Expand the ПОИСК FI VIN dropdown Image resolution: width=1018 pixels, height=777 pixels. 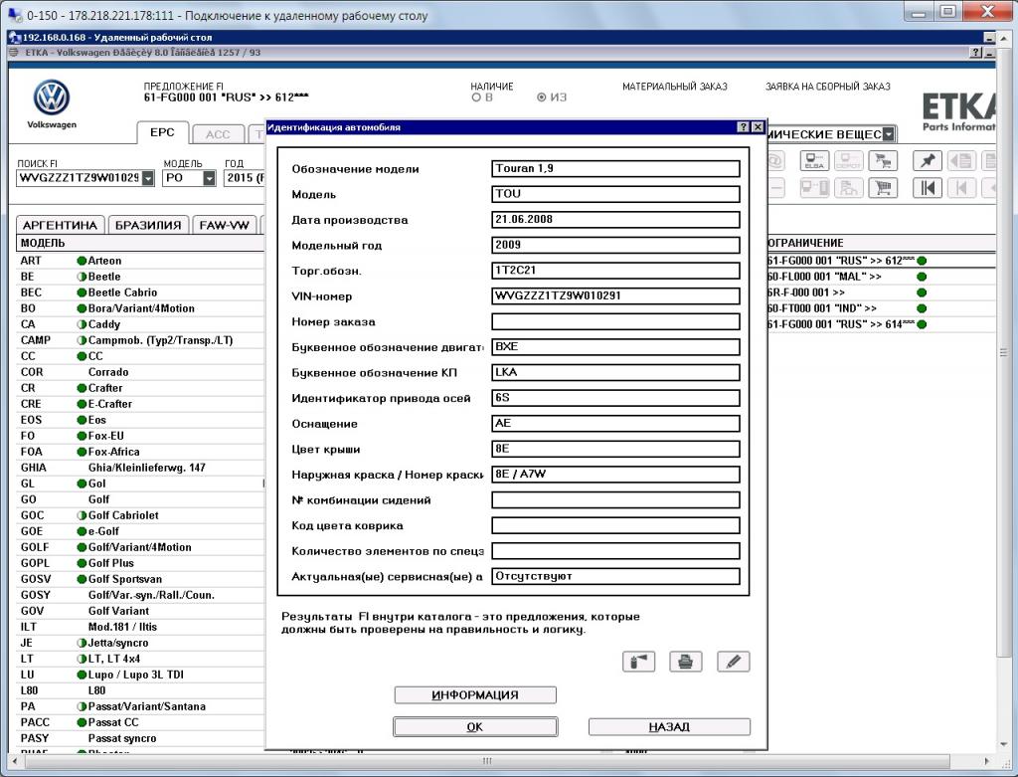pos(148,178)
